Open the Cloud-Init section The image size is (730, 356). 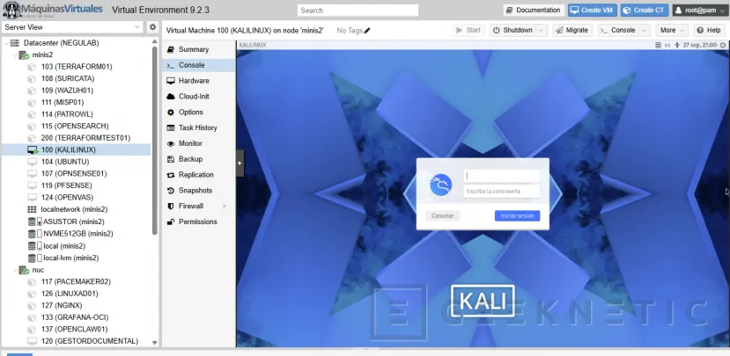click(198, 97)
